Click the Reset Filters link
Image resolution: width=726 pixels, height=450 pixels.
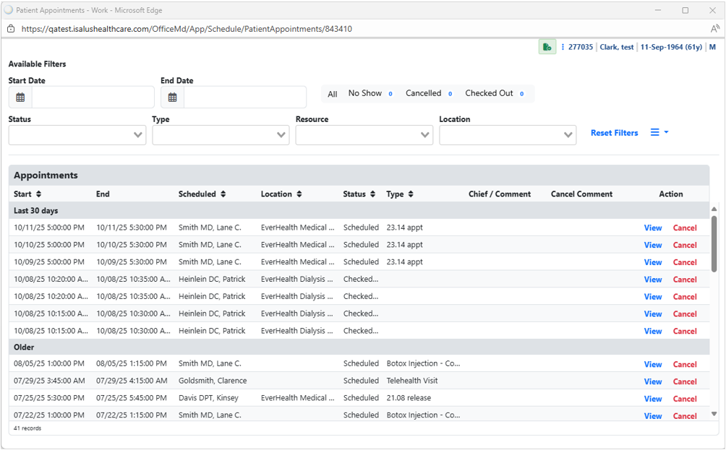614,133
